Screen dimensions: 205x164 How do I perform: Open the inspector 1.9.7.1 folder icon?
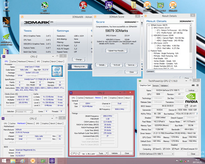click(134, 7)
